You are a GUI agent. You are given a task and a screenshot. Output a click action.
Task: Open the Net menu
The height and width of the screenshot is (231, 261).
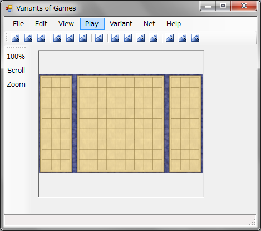click(x=149, y=24)
